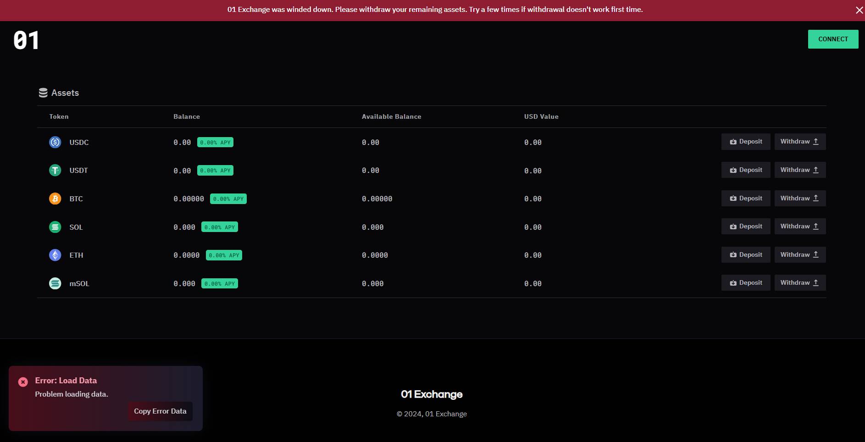Deposit USDT
865x442 pixels.
pos(746,170)
